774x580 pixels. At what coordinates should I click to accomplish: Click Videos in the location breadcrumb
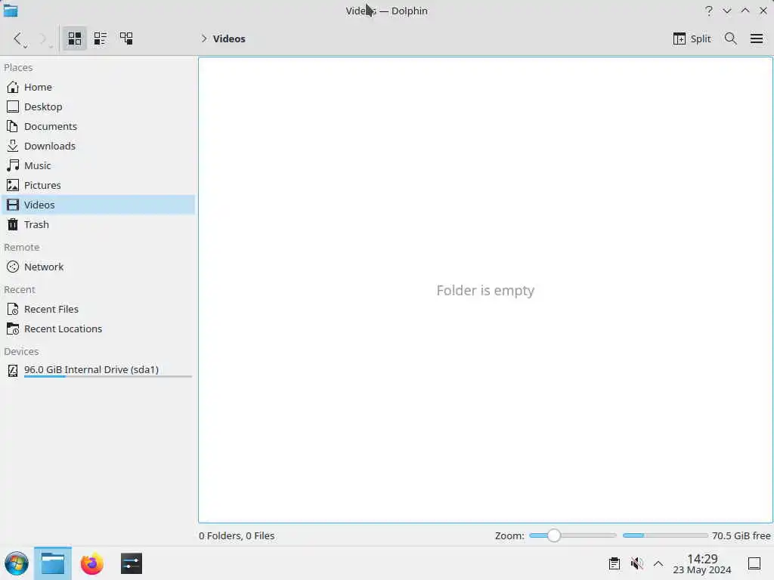coord(229,39)
